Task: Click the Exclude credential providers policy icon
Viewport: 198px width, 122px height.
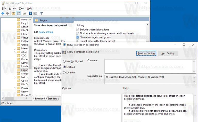Action: tap(78, 30)
